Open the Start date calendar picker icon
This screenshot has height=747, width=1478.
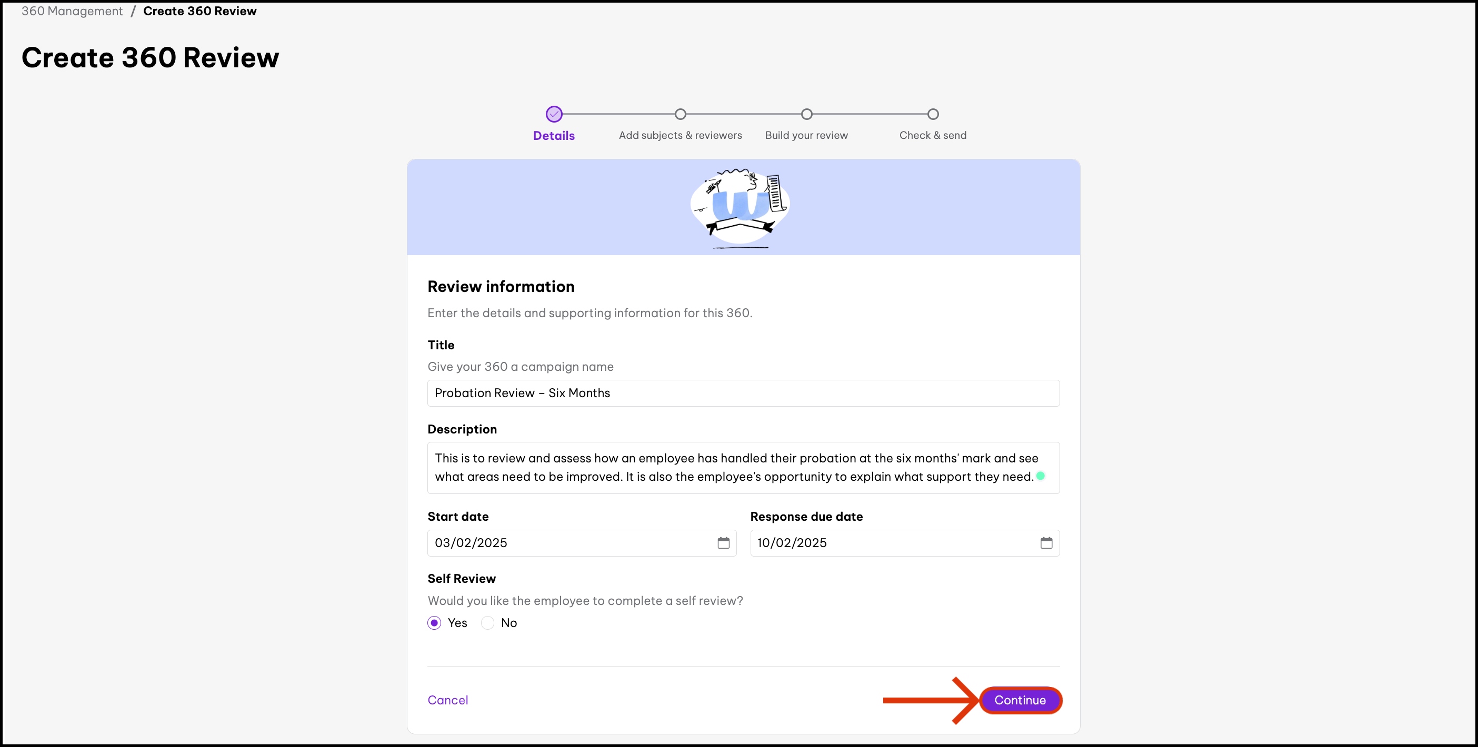723,542
